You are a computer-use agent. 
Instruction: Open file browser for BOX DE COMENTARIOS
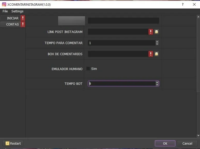tap(157, 54)
